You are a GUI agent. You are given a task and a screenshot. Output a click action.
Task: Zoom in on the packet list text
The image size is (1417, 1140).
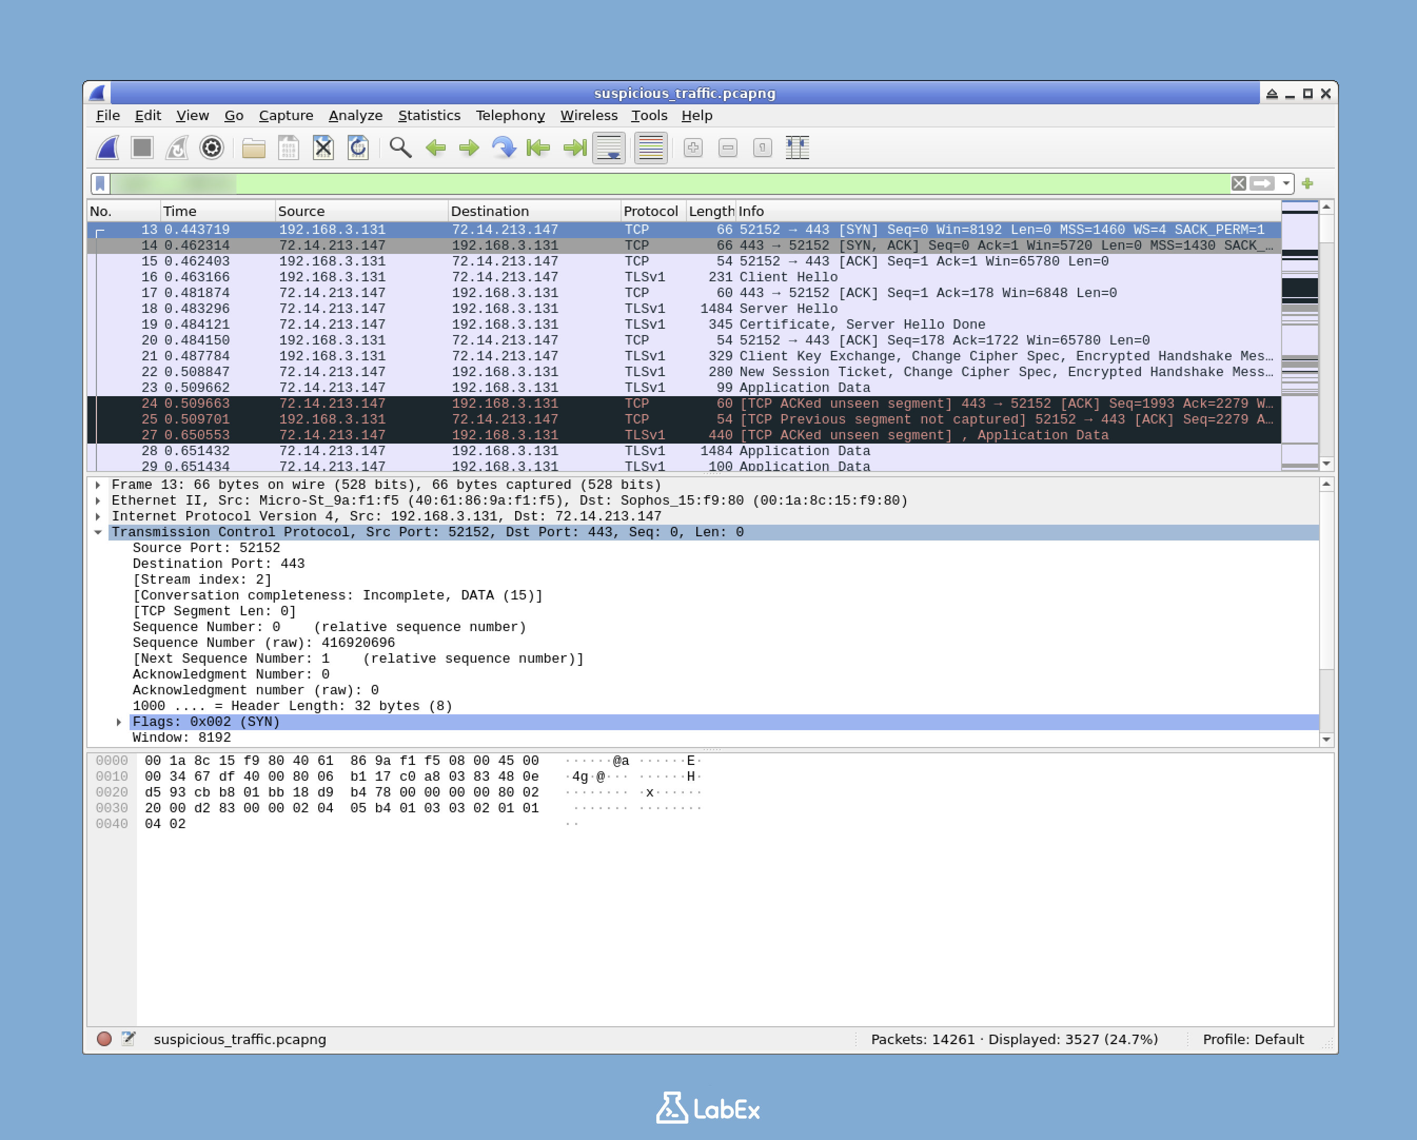click(693, 148)
